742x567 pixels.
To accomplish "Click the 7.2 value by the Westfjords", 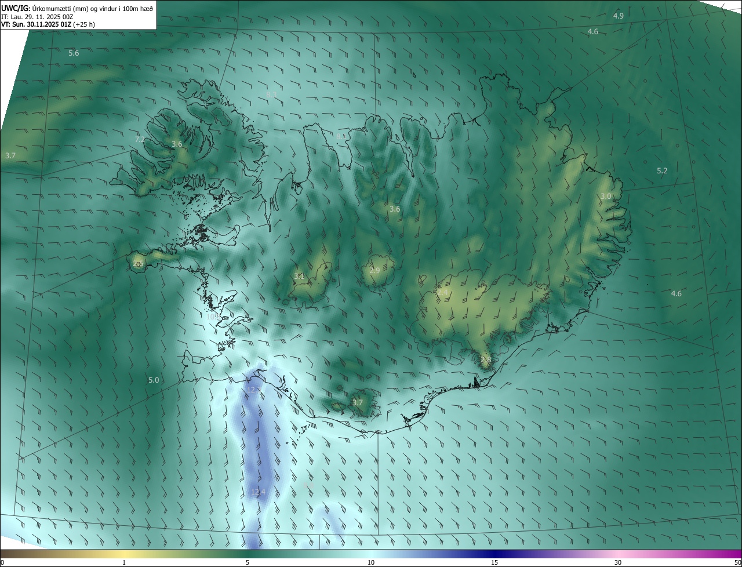I will point(140,139).
